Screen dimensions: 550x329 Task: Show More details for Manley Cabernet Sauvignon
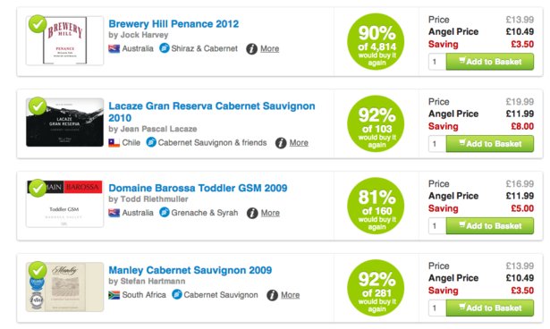290,295
